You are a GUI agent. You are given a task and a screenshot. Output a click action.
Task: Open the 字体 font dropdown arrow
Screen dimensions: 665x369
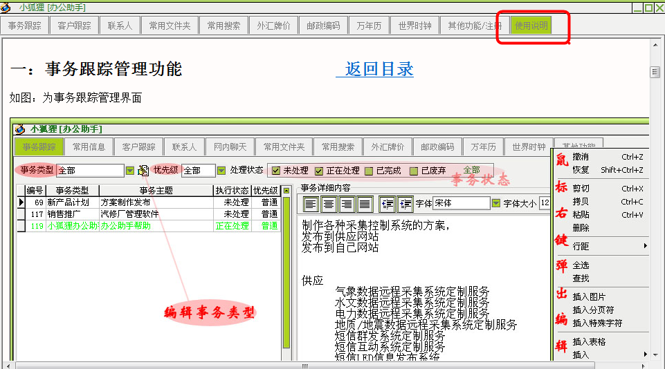click(496, 203)
